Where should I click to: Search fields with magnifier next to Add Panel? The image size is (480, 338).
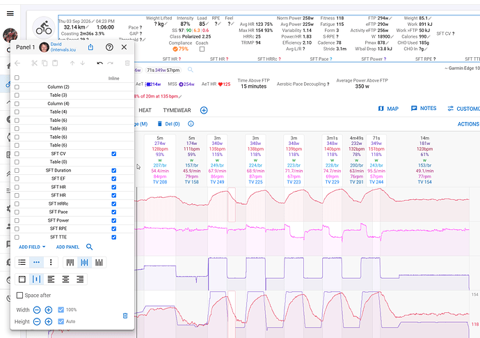click(x=89, y=247)
